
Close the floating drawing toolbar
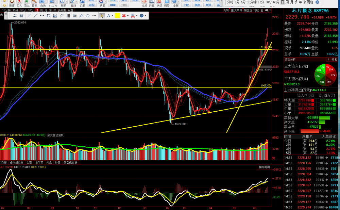6,14
